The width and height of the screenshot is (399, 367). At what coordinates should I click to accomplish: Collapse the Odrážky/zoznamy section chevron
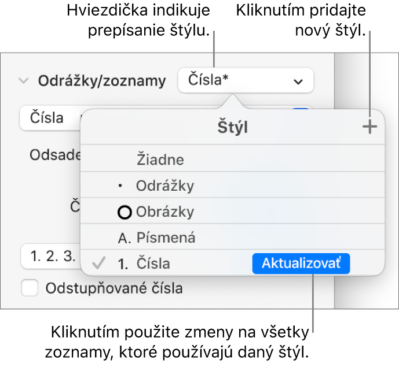(x=23, y=81)
